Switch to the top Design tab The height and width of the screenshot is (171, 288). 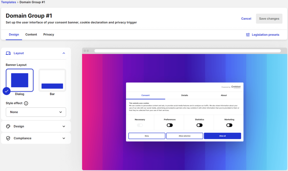14,35
